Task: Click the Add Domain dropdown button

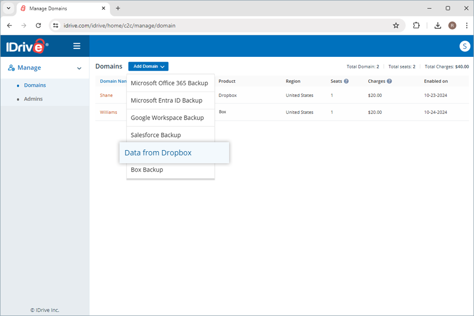Action: [x=149, y=66]
